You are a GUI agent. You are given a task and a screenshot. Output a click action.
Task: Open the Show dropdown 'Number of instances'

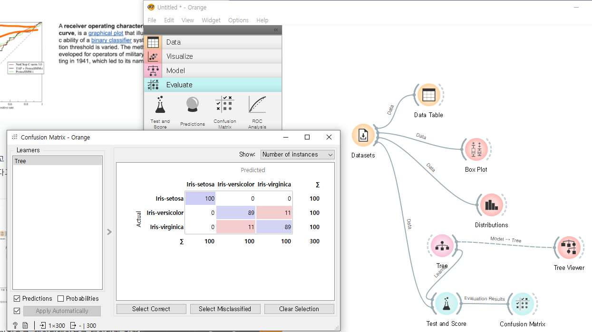click(298, 154)
